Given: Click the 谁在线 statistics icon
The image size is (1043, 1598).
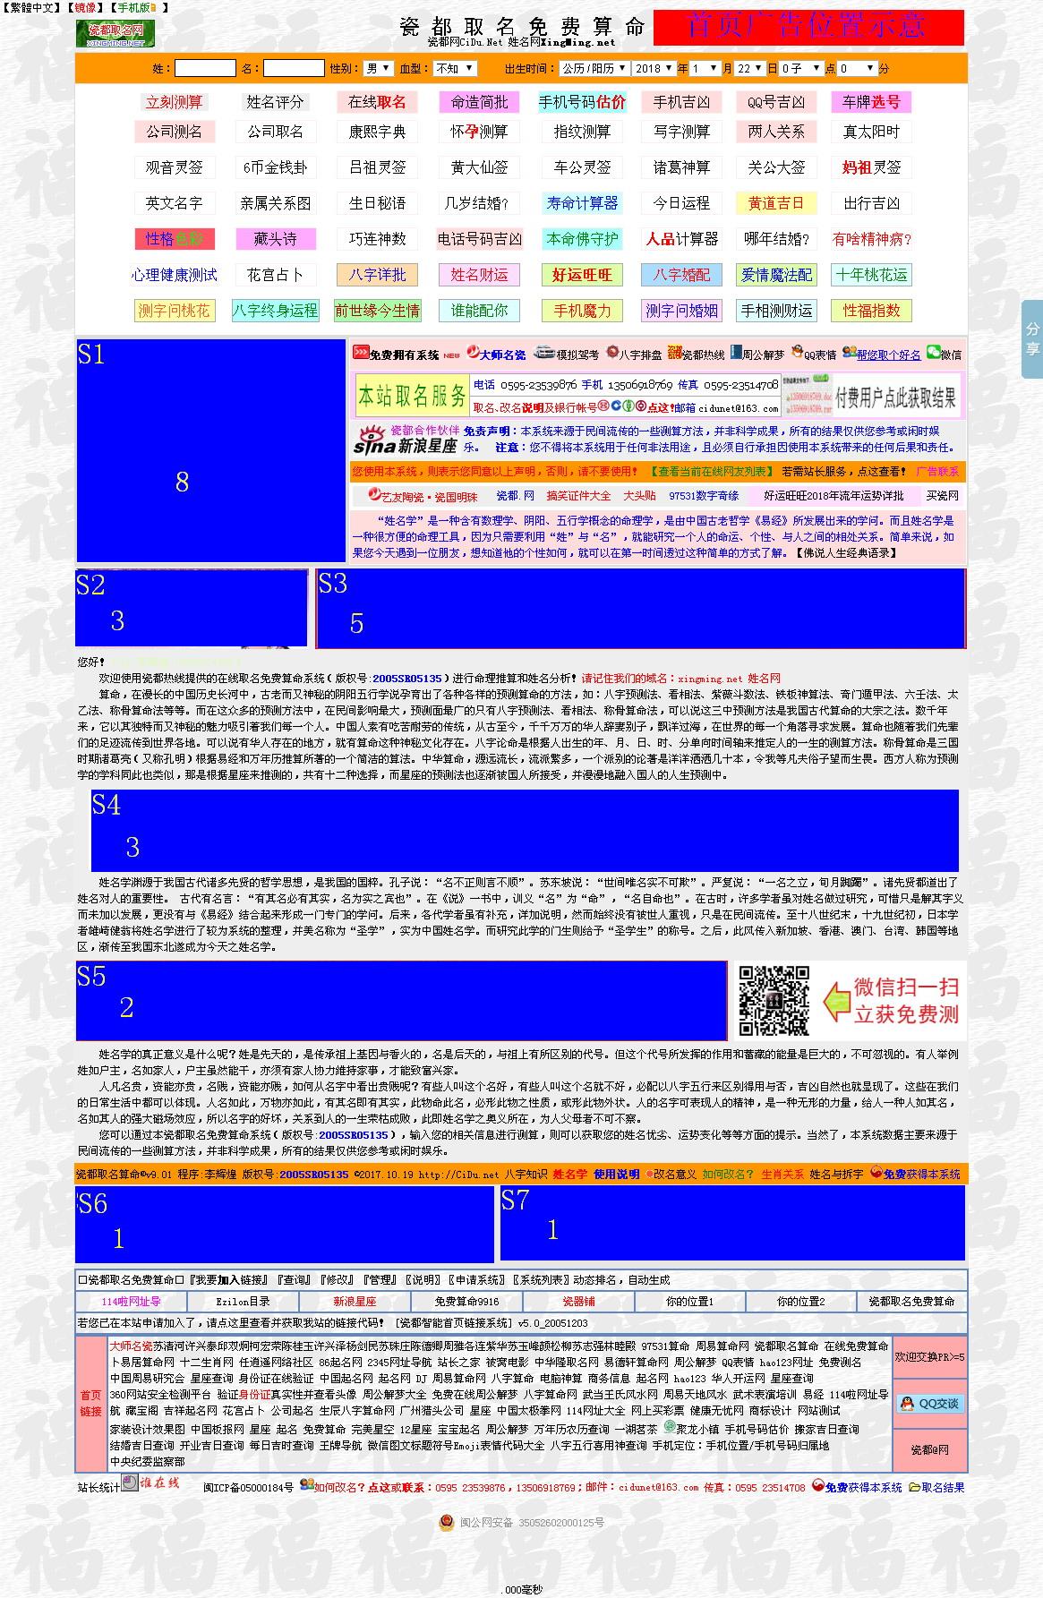Looking at the screenshot, I should click(150, 1483).
